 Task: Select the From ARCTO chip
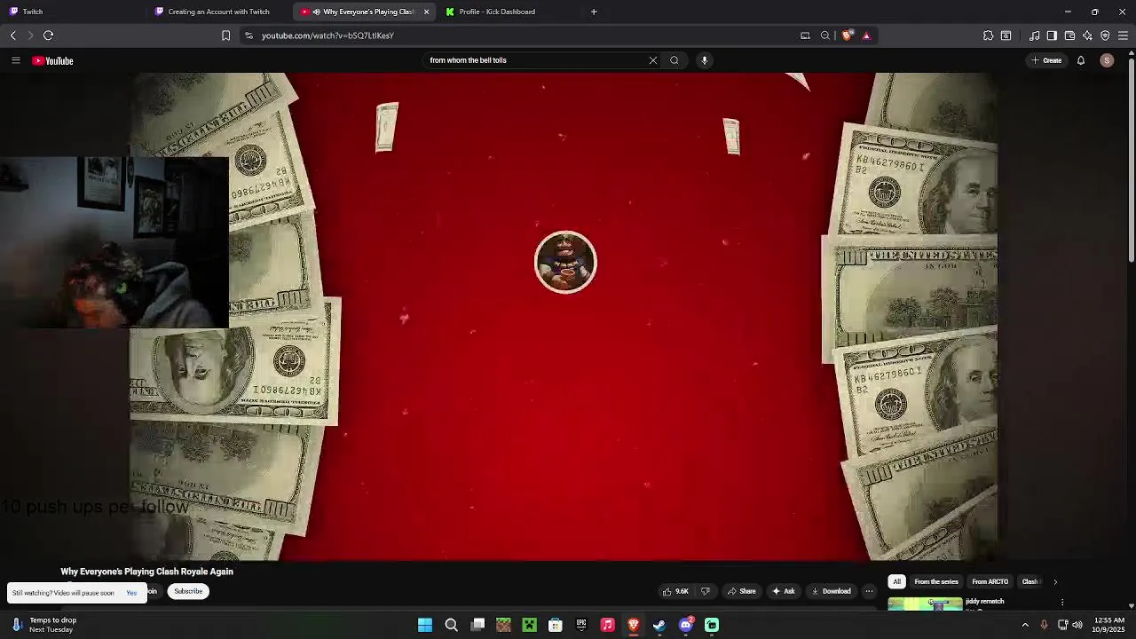point(990,581)
